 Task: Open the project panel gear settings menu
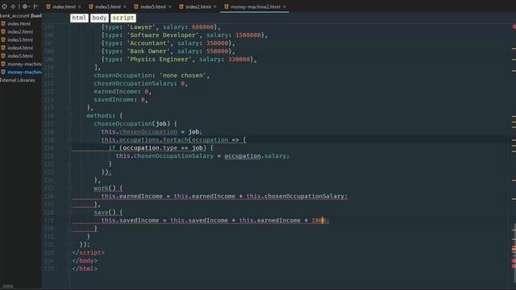click(25, 6)
